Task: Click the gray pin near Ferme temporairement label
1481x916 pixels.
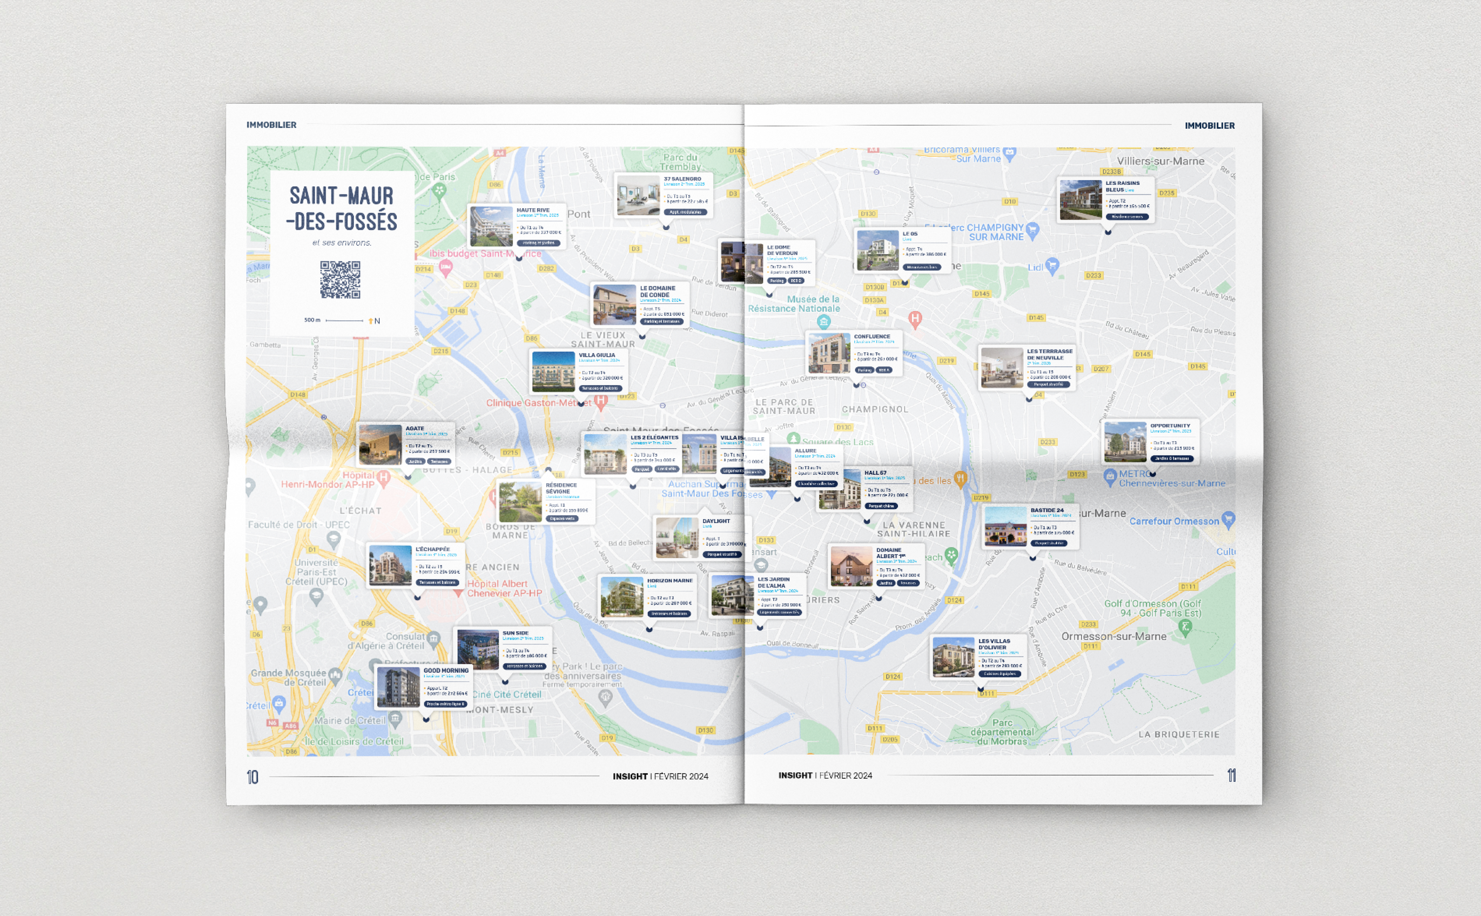Action: pyautogui.click(x=605, y=698)
